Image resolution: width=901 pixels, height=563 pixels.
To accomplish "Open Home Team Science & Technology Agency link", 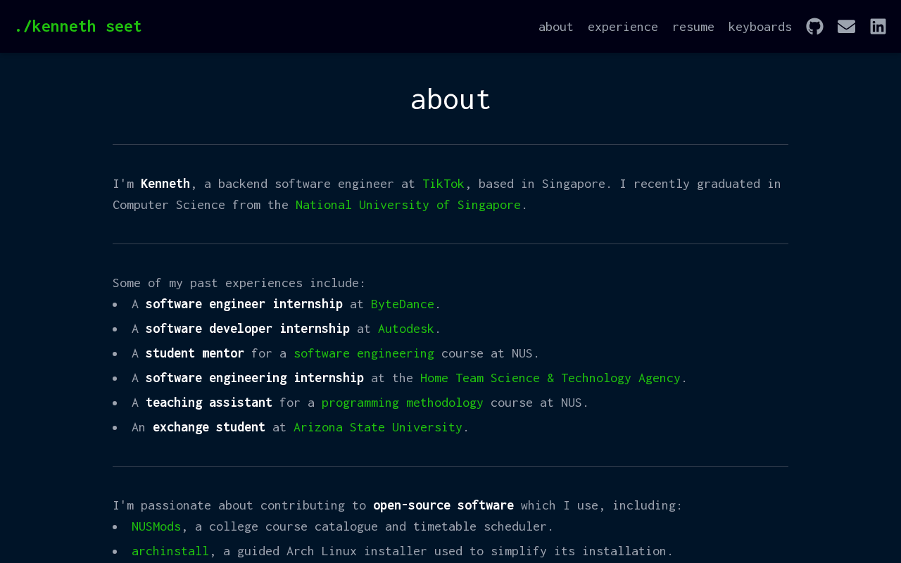I will [x=550, y=378].
